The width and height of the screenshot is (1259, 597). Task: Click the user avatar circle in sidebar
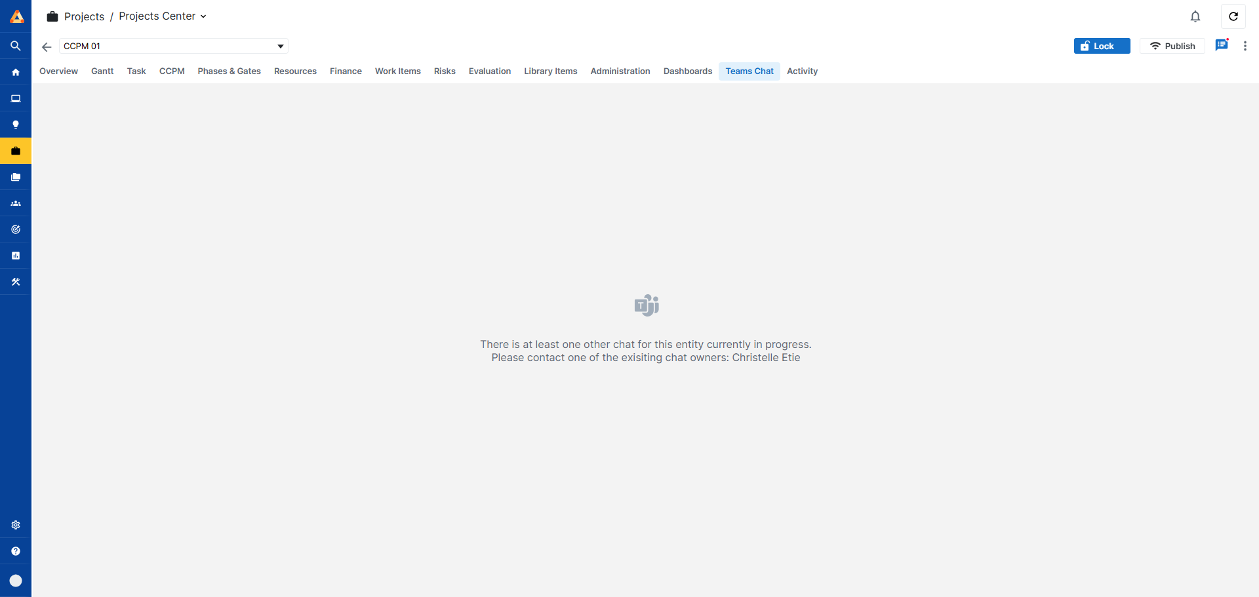[x=16, y=581]
